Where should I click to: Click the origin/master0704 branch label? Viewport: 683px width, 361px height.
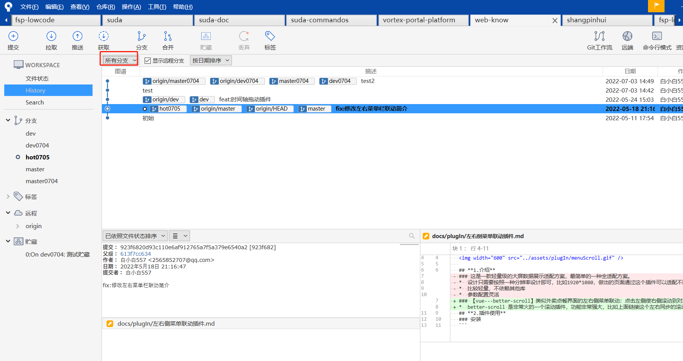coord(174,81)
